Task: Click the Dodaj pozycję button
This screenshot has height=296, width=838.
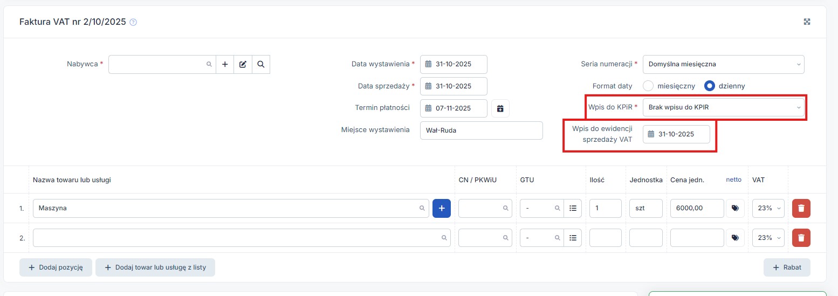Action: pos(56,267)
